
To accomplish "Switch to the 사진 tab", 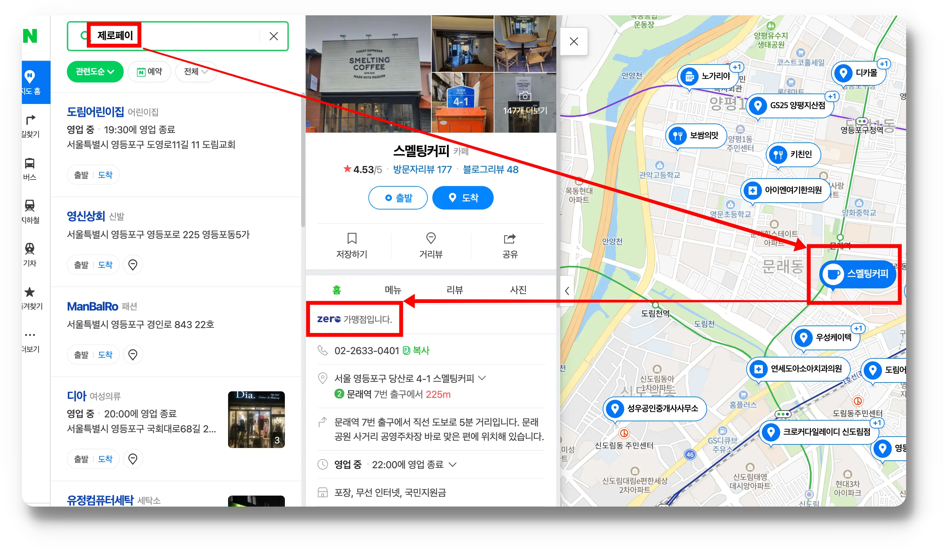I will [518, 290].
